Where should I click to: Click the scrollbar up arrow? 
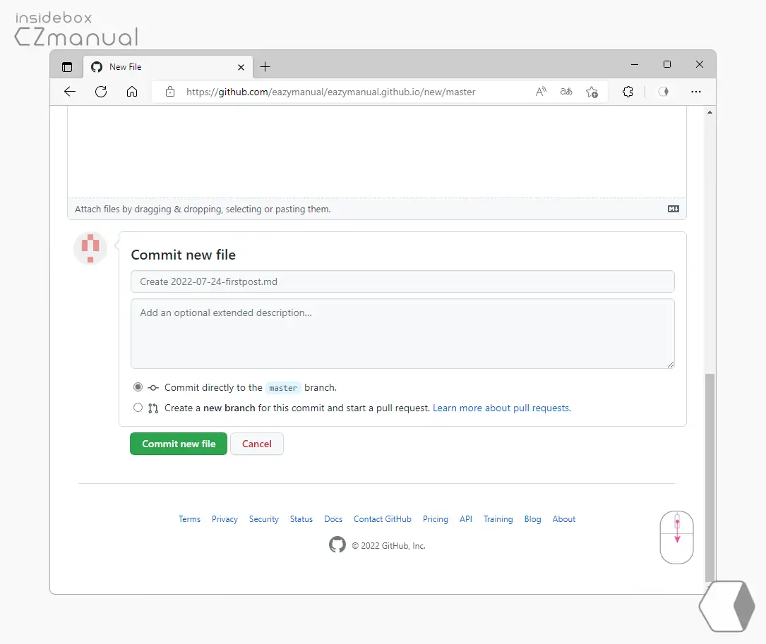click(710, 112)
